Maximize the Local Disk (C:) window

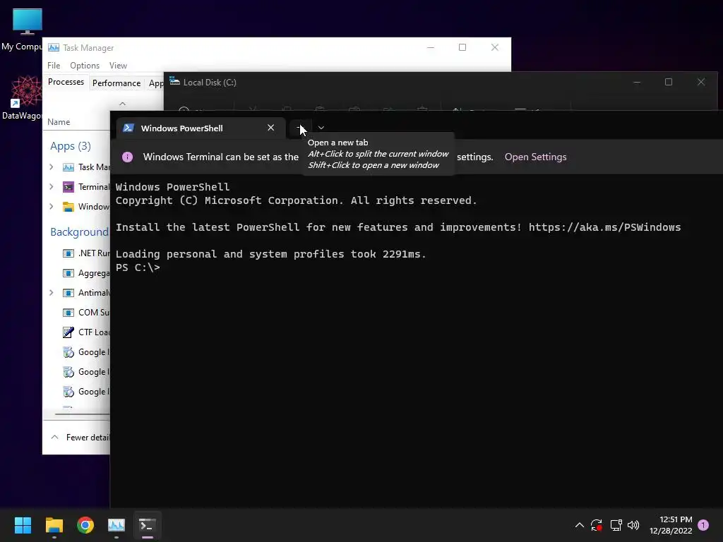click(668, 82)
